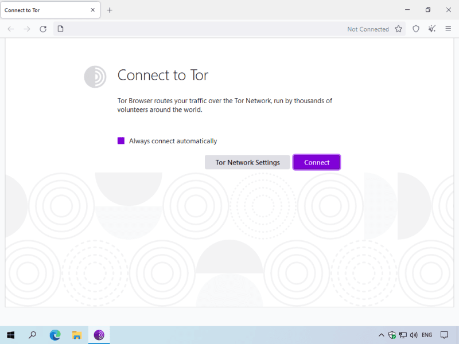Launch Microsoft Edge from taskbar
459x344 pixels.
click(55, 335)
